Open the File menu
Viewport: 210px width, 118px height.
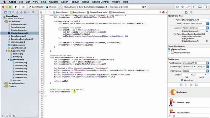[x=21, y=2]
